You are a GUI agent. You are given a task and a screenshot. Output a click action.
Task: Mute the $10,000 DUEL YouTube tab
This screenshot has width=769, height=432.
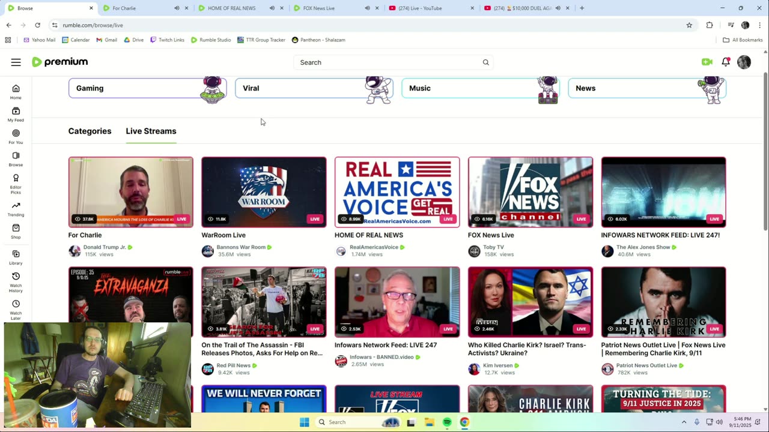[x=558, y=8]
